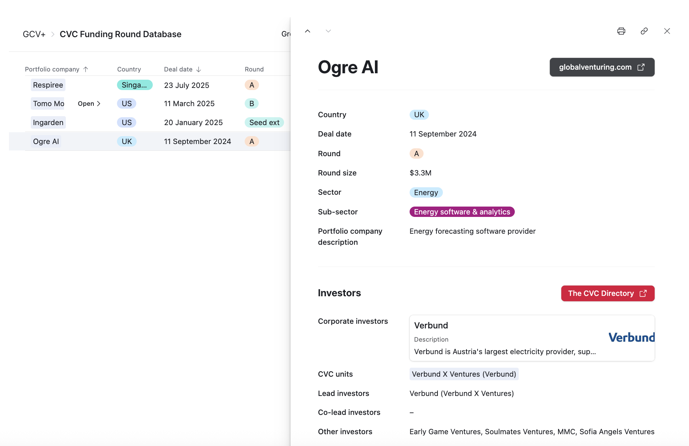Open The CVC Directory link
Viewport: 689px width, 446px height.
coord(607,293)
